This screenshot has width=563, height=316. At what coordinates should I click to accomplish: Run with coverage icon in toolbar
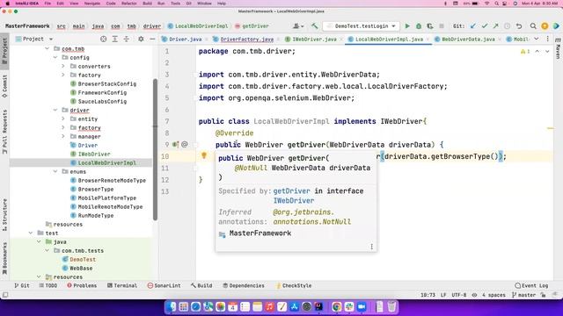pyautogui.click(x=430, y=26)
